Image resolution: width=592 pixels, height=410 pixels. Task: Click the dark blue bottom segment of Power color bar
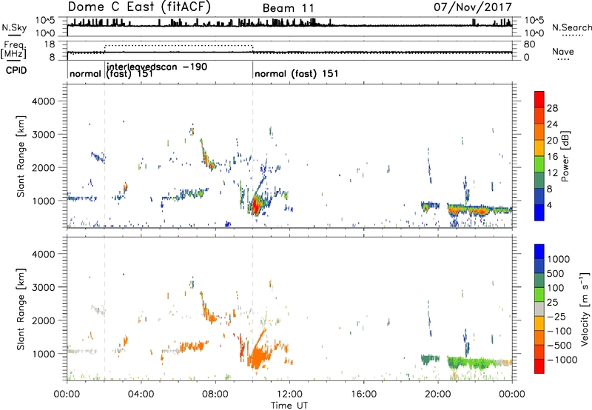539,212
